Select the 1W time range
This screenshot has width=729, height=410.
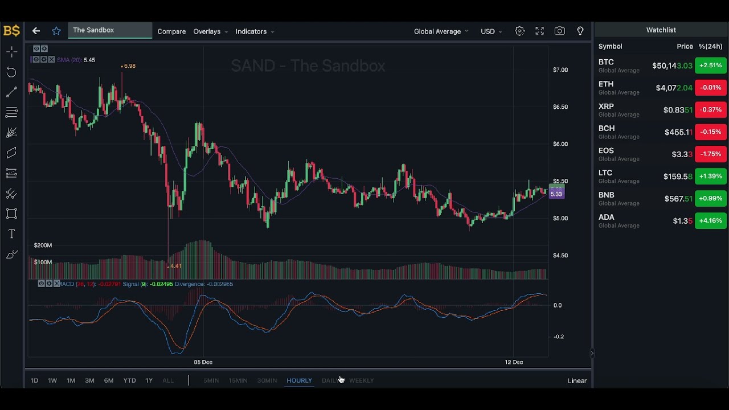52,380
